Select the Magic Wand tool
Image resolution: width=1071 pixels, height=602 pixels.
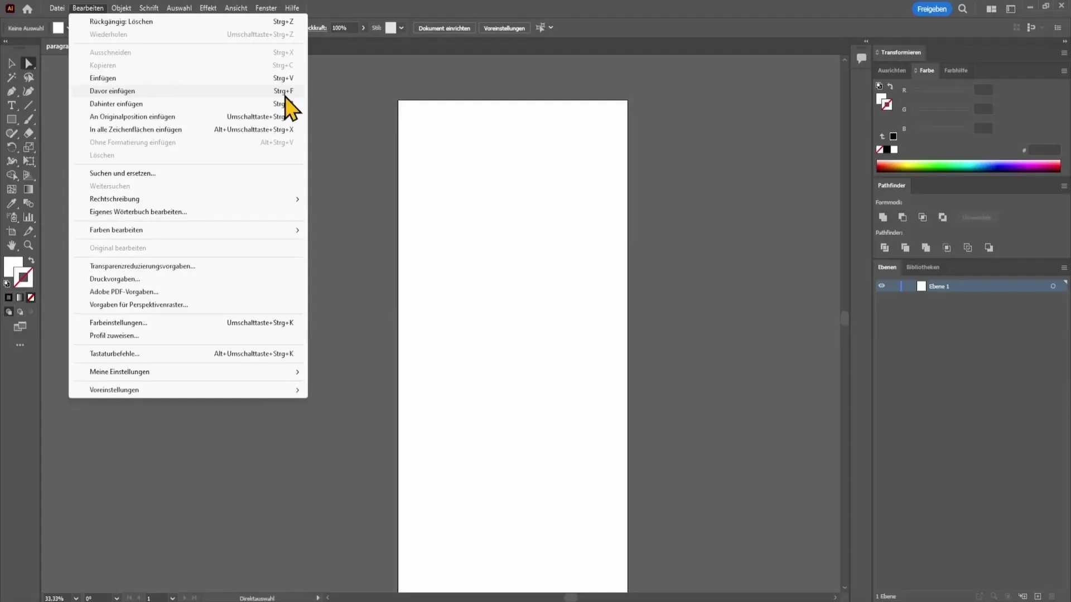[11, 77]
